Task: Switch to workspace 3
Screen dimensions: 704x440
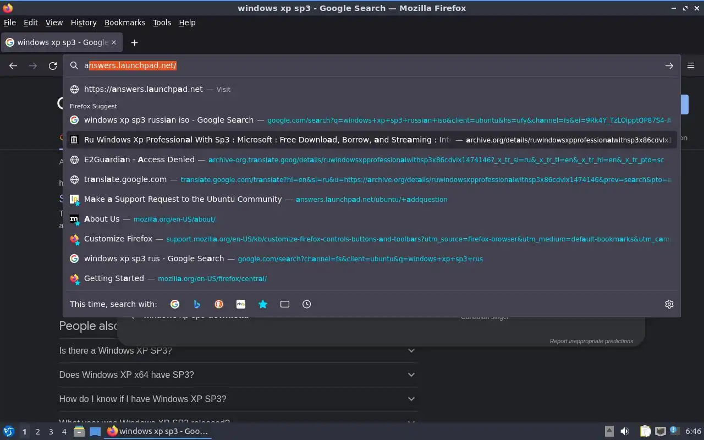Action: tap(51, 432)
